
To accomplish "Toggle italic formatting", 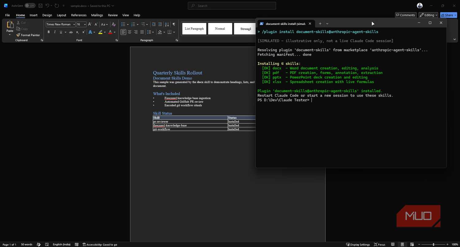I will click(55, 32).
